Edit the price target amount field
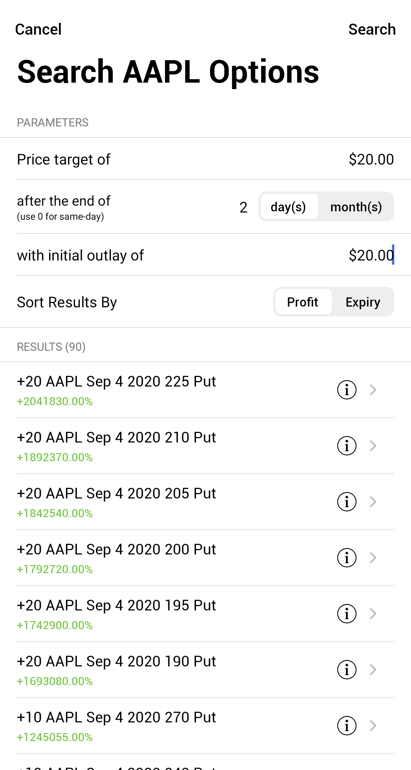411x770 pixels. point(371,159)
